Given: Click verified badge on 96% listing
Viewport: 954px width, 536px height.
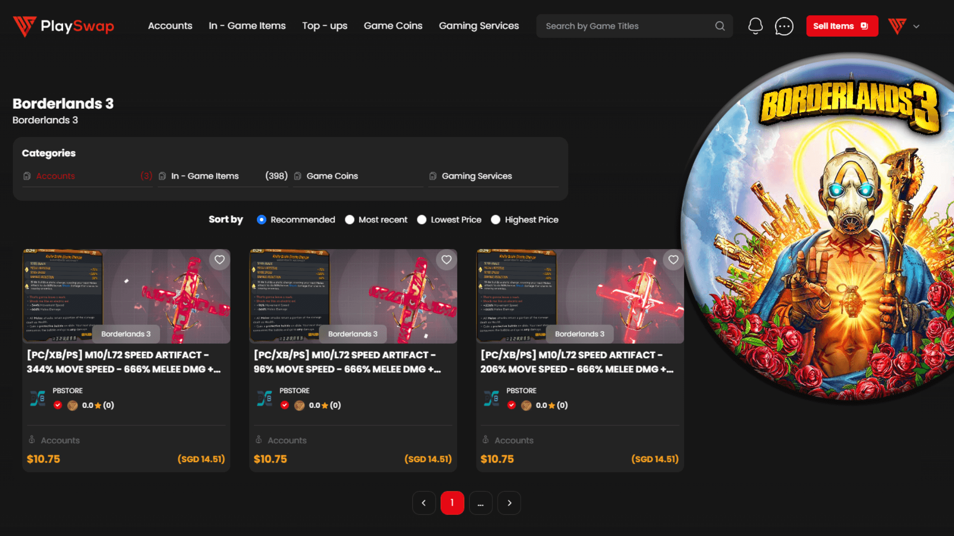Looking at the screenshot, I should click(x=285, y=405).
